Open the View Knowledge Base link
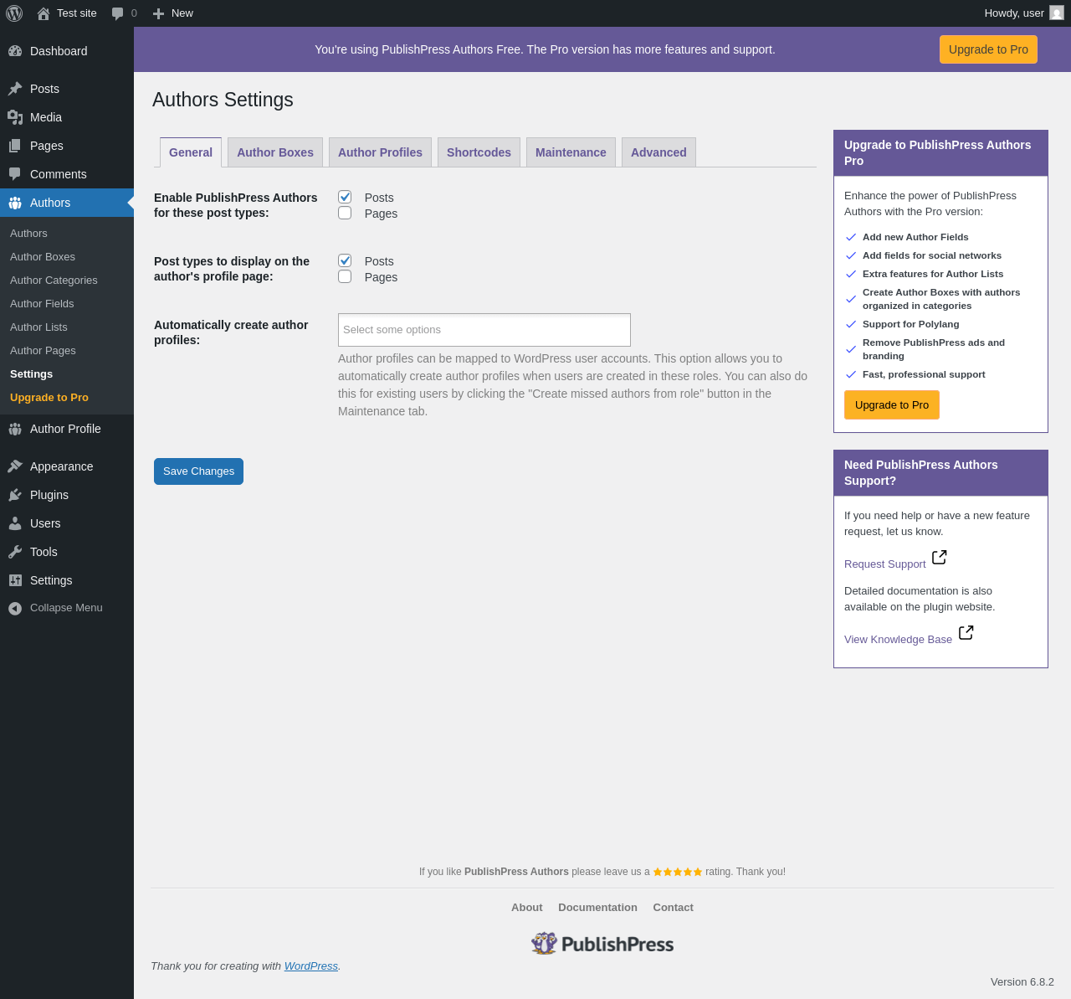Image resolution: width=1071 pixels, height=999 pixels. (x=898, y=640)
